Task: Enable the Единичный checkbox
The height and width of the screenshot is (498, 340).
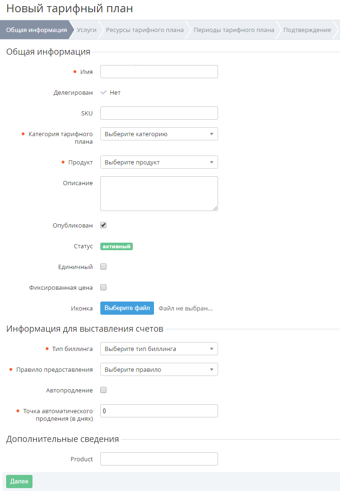Action: [x=104, y=267]
